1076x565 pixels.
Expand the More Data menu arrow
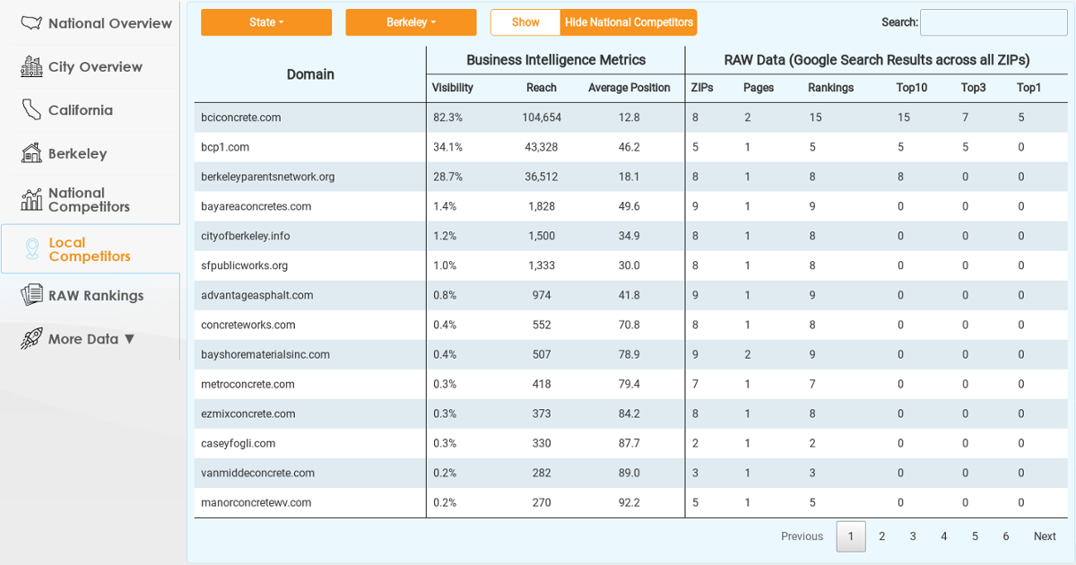(129, 339)
